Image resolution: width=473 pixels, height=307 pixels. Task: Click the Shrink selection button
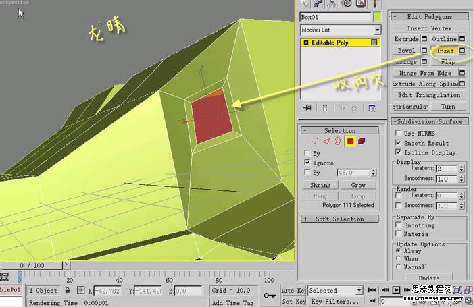(x=320, y=185)
